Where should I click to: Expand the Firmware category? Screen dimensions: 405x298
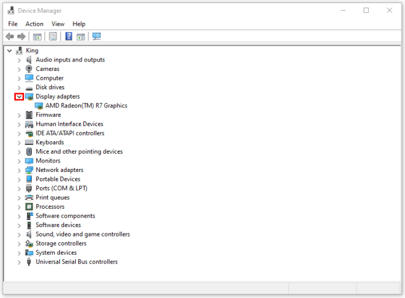point(19,116)
